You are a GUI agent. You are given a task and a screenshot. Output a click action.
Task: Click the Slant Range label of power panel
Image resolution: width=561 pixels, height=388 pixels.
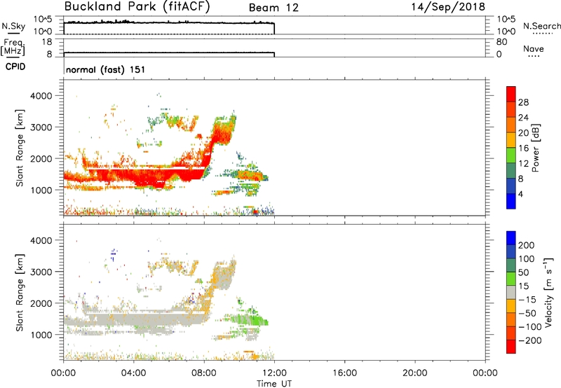click(x=20, y=148)
